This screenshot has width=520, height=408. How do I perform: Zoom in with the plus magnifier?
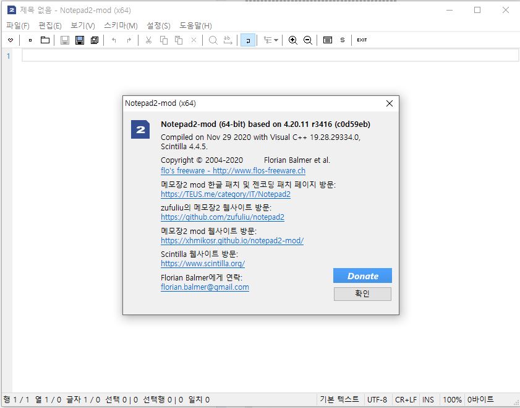tap(293, 40)
